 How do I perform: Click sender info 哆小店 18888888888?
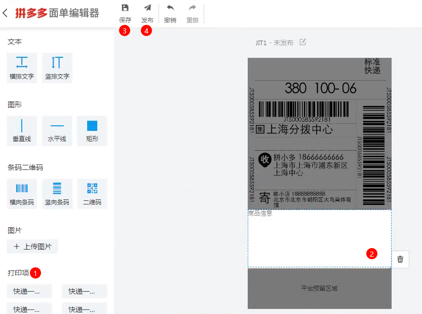(x=299, y=194)
